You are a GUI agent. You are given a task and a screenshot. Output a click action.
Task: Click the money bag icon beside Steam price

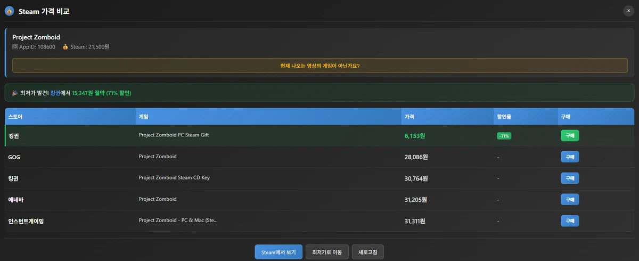(65, 47)
